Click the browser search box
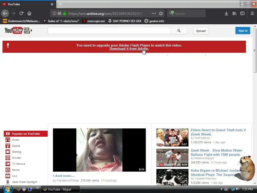257x193 pixels. click(186, 13)
